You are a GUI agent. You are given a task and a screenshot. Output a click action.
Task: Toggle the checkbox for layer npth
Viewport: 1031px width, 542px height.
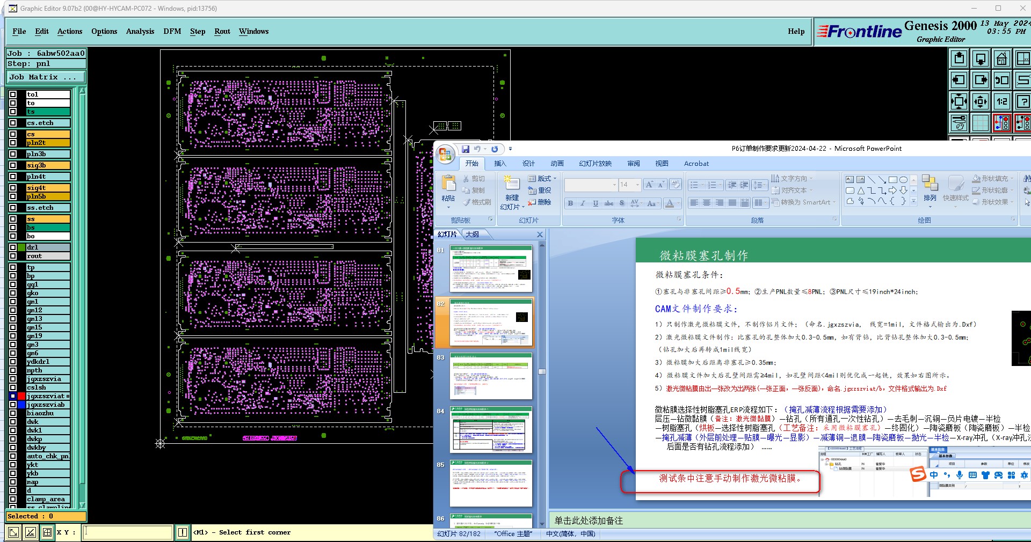tap(13, 370)
